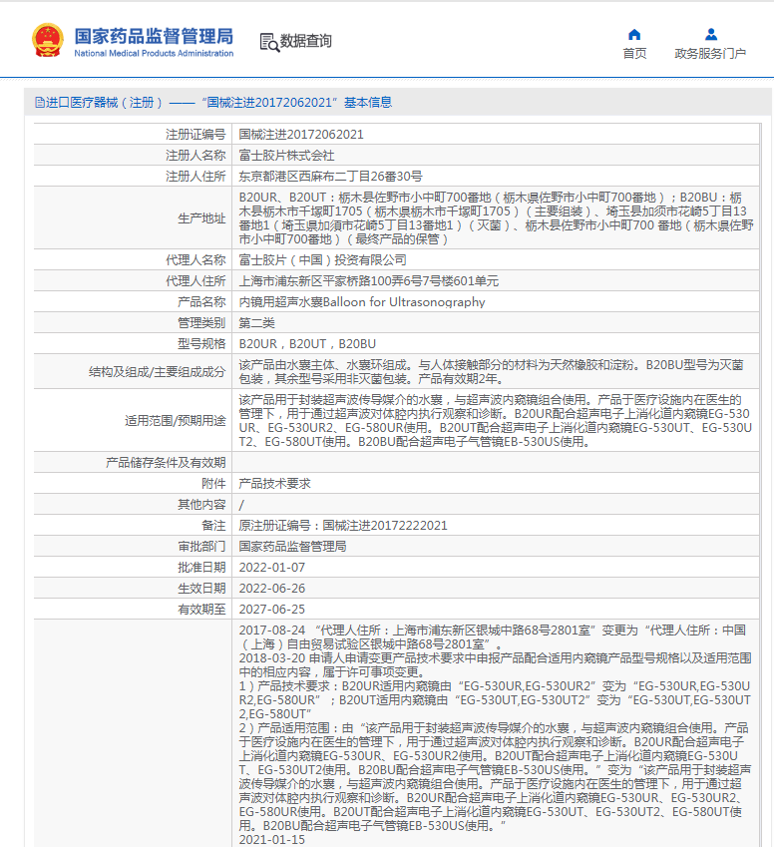Click the agent address 上海市浦东新区平家桥路100弄
774x847 pixels.
[369, 281]
